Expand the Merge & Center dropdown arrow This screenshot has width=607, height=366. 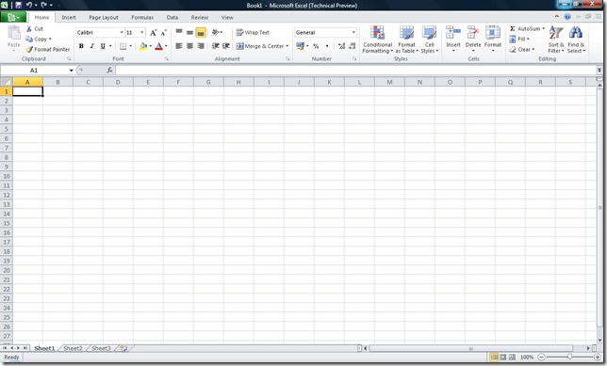[287, 46]
